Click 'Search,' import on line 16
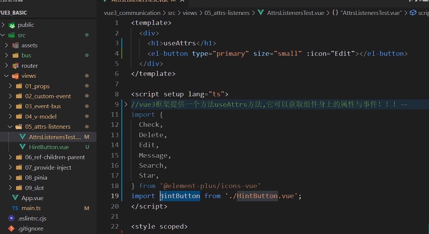 pyautogui.click(x=153, y=165)
